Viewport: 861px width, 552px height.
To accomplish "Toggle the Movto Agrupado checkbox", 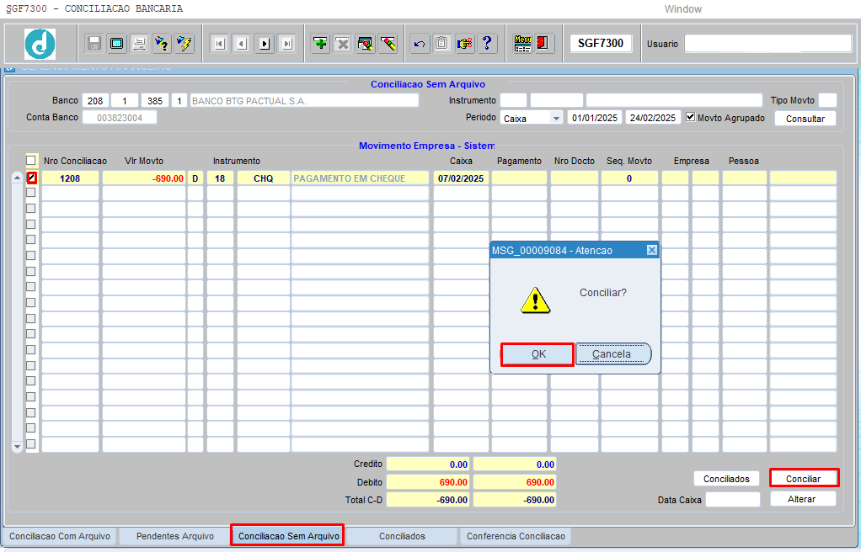I will (x=690, y=117).
